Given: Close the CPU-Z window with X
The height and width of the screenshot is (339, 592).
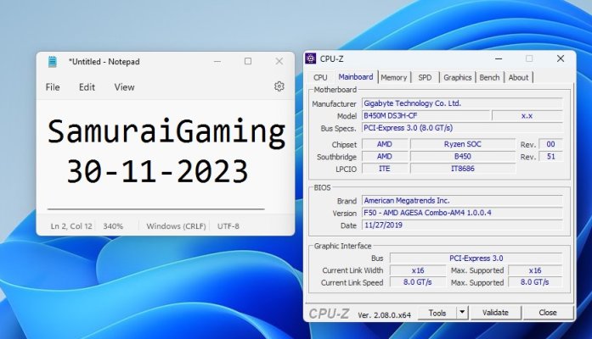Looking at the screenshot, I should click(x=561, y=58).
